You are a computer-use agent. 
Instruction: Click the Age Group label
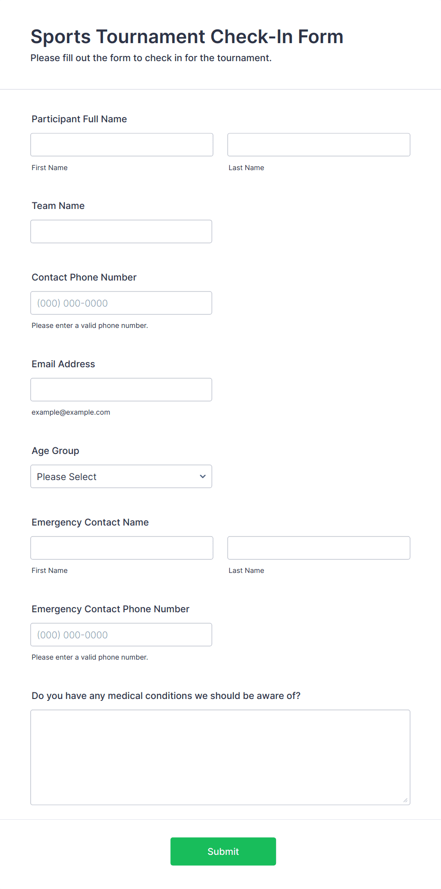click(x=55, y=451)
